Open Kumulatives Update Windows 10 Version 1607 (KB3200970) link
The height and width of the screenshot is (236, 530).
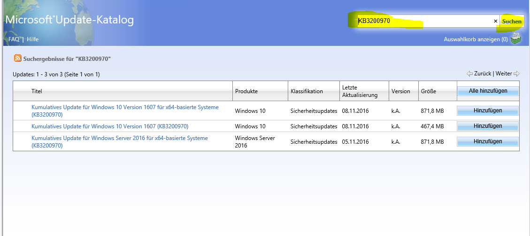tap(110, 126)
